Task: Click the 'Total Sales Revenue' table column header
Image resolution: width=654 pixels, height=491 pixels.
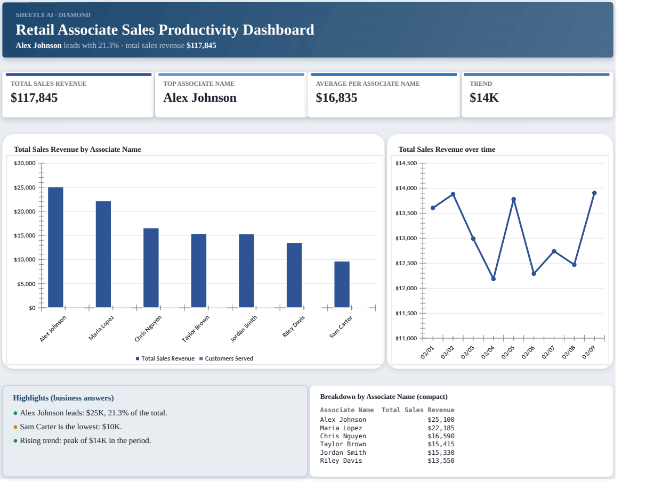Action: pyautogui.click(x=418, y=410)
